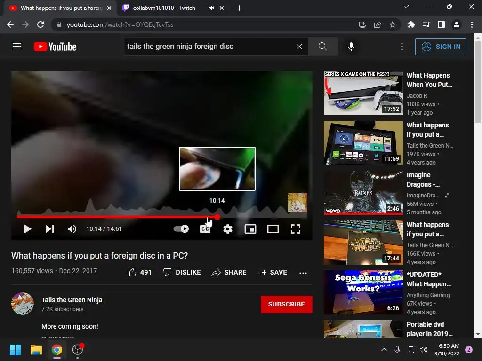This screenshot has width=482, height=361.
Task: Open YouTube settings three-dot menu
Action: [x=402, y=47]
